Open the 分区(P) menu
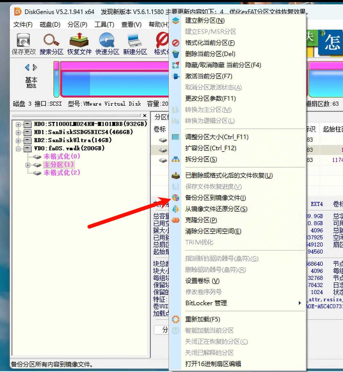Viewport: 343px width, 372px height. 77,25
